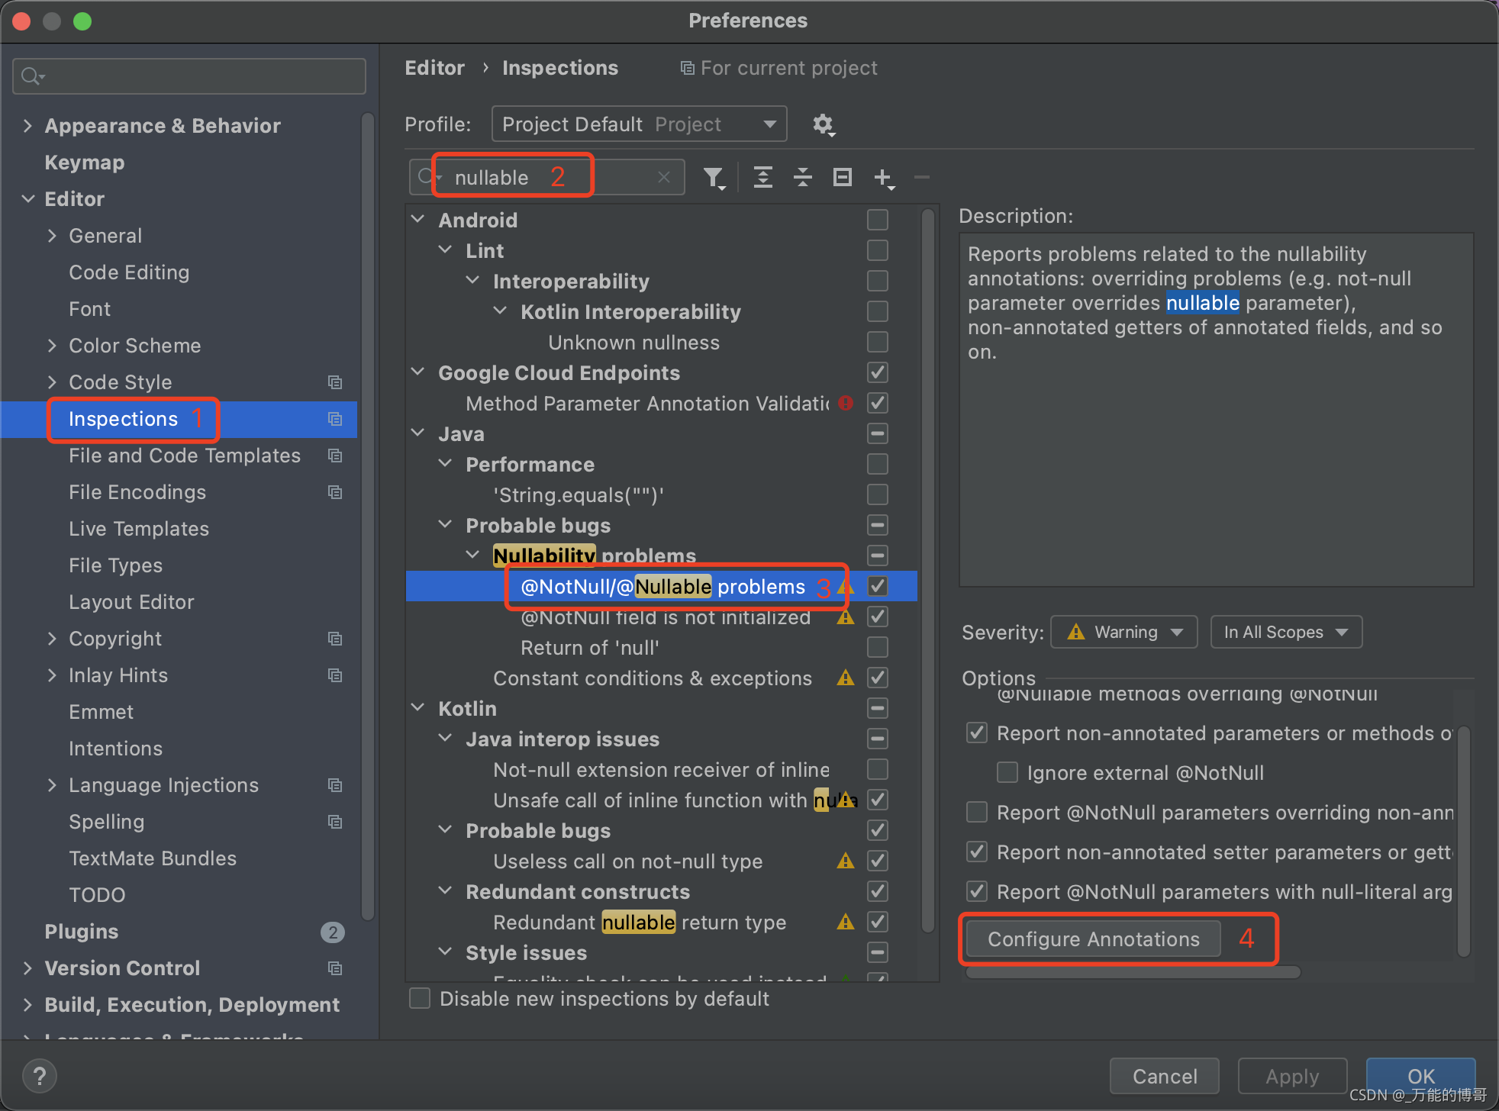This screenshot has height=1111, width=1499.
Task: Open the profile settings gear icon
Action: [824, 124]
